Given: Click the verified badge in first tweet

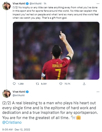Looking at the screenshot, I should (27, 4).
